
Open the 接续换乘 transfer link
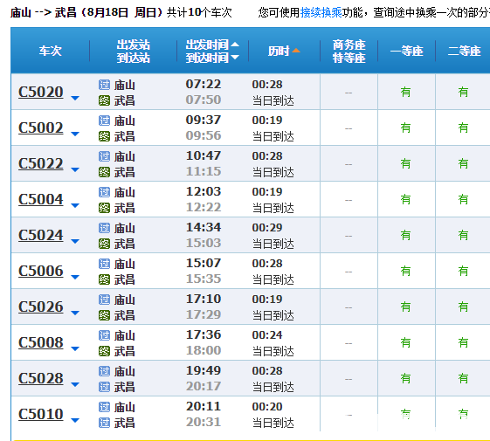(321, 12)
